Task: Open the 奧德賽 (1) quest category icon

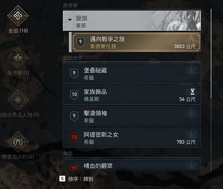Action: tap(18, 58)
